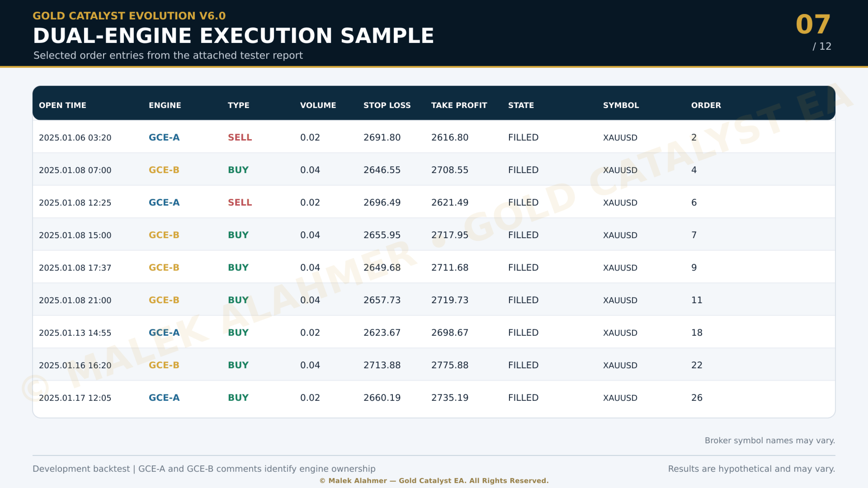Click SELL type in the 2025.01.08 12:25 row
The height and width of the screenshot is (488, 868).
240,202
